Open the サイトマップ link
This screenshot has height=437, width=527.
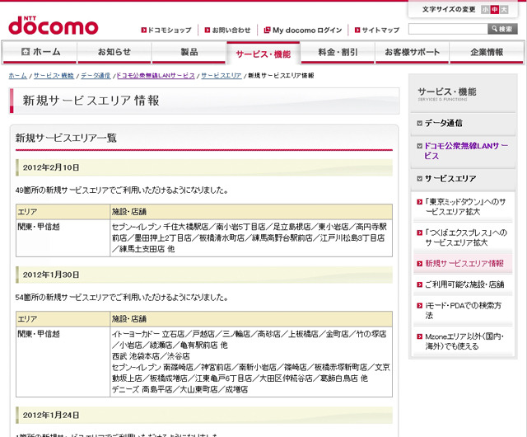point(380,30)
